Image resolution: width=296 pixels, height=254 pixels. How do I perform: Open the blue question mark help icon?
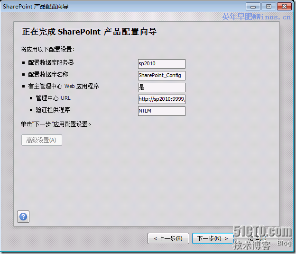23,217
